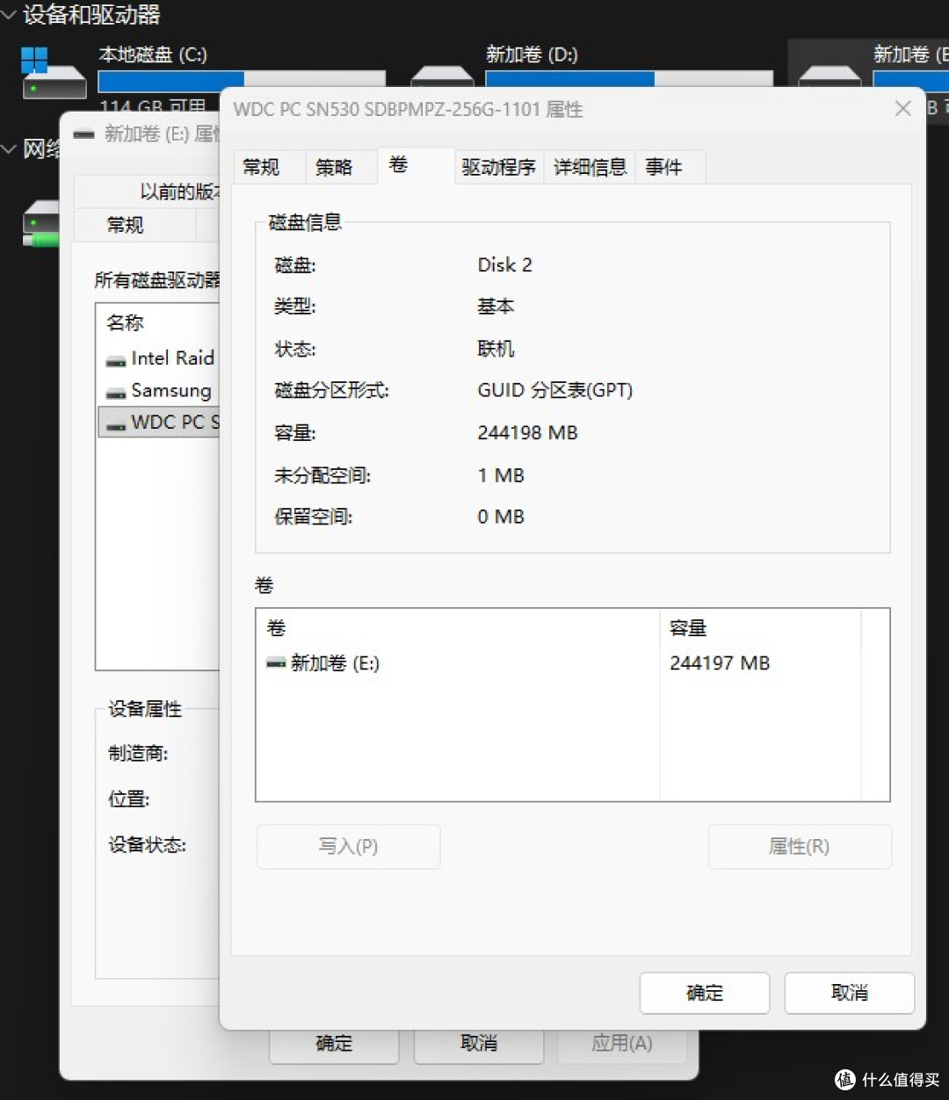The width and height of the screenshot is (949, 1100).
Task: Click the network drive icon under 网络
Action: click(x=40, y=224)
